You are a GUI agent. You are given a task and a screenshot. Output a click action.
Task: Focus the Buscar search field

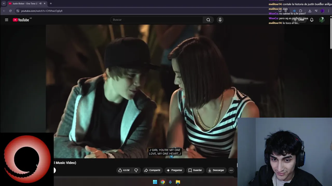157,20
